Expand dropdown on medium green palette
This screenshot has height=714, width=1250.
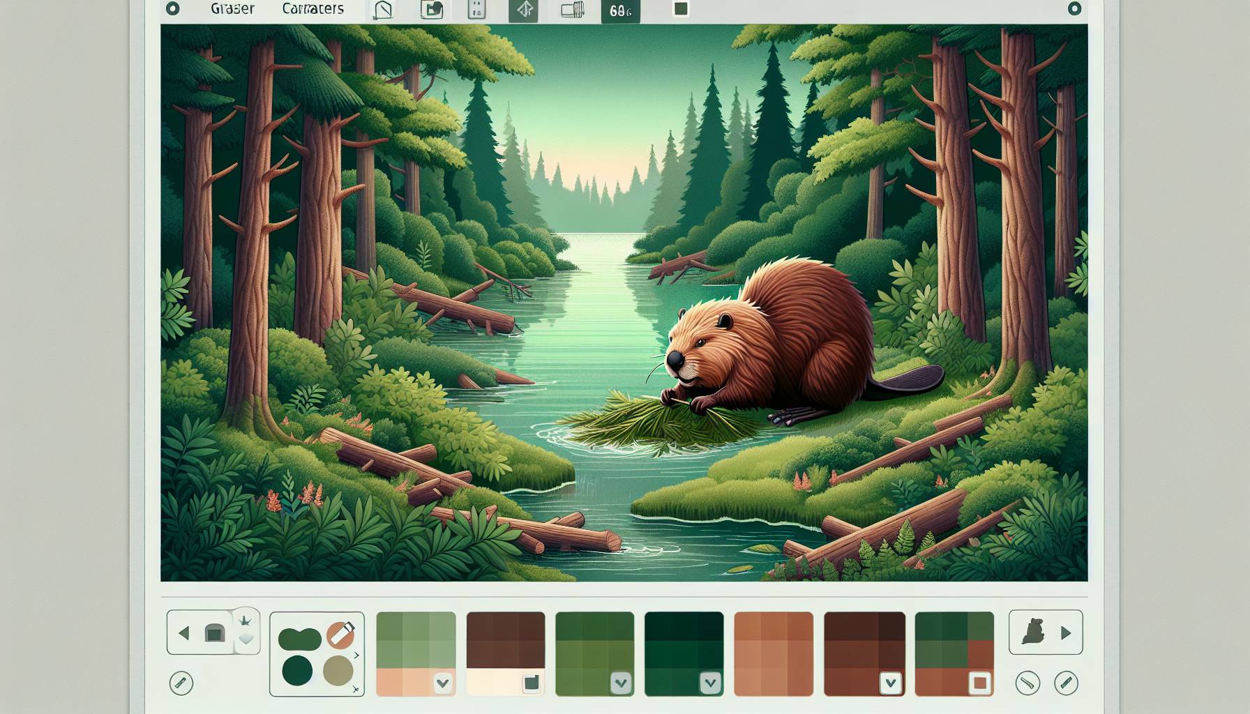621,683
